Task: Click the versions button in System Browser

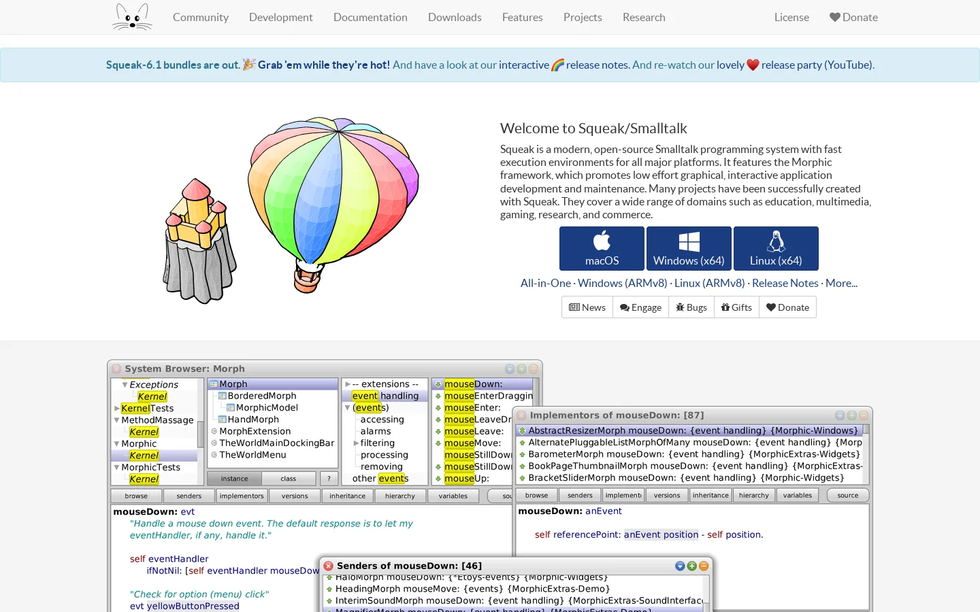Action: [x=295, y=496]
